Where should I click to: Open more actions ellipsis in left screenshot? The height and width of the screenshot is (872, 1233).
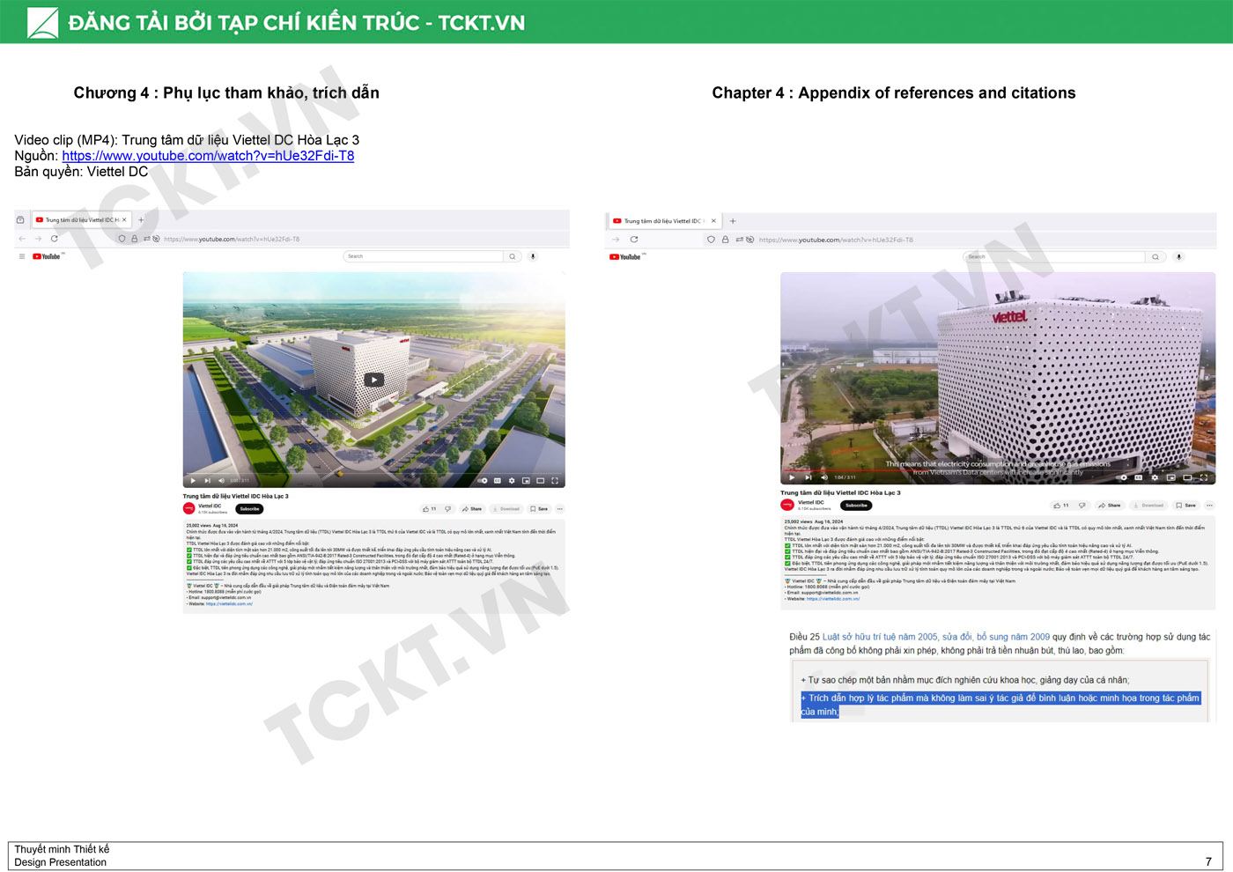[559, 509]
